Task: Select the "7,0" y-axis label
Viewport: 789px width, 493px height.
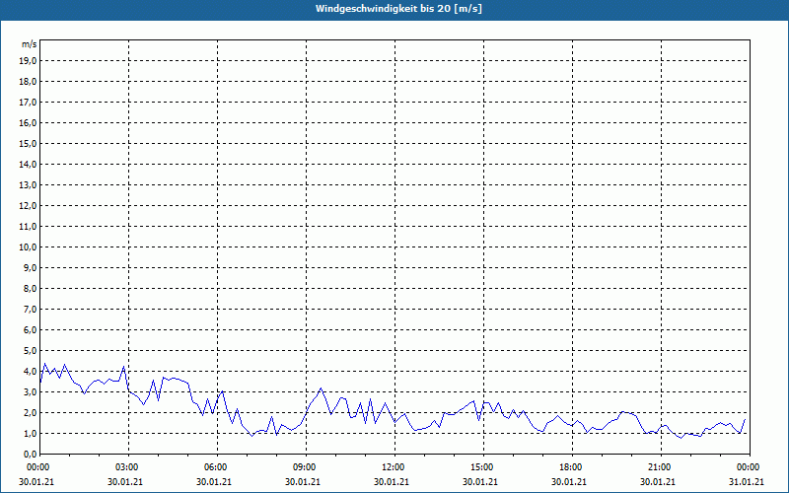Action: pyautogui.click(x=30, y=309)
